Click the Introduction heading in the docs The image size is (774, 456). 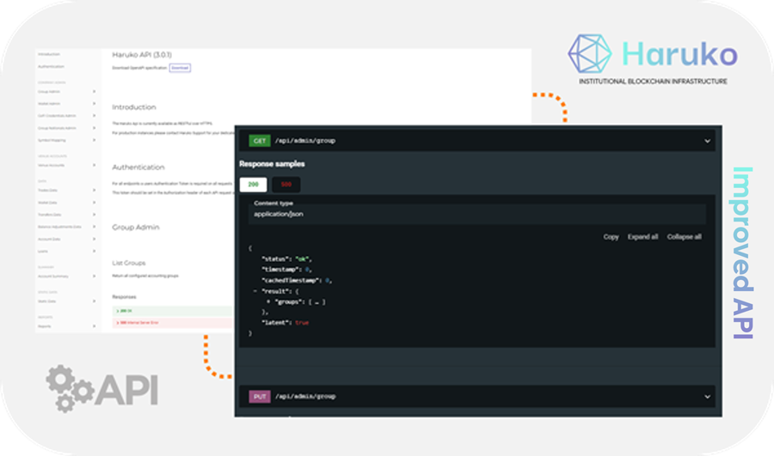[134, 107]
